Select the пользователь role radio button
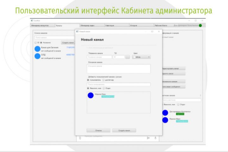The height and width of the screenshot is (152, 228). (88, 80)
